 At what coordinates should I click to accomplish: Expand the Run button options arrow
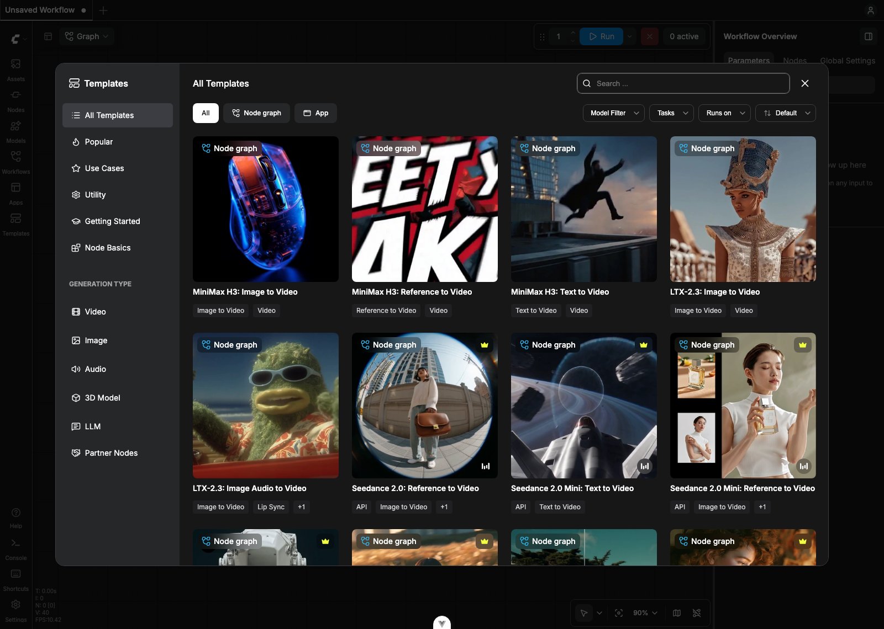click(630, 36)
